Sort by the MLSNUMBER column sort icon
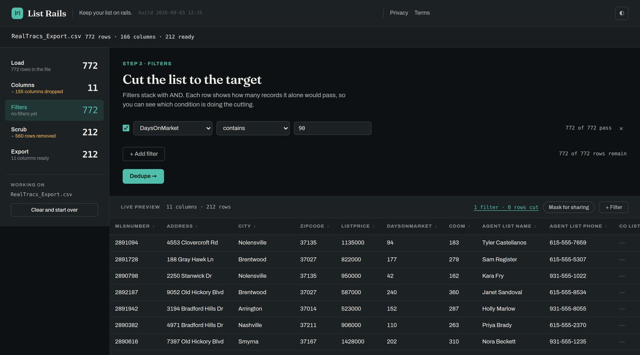 [x=154, y=226]
